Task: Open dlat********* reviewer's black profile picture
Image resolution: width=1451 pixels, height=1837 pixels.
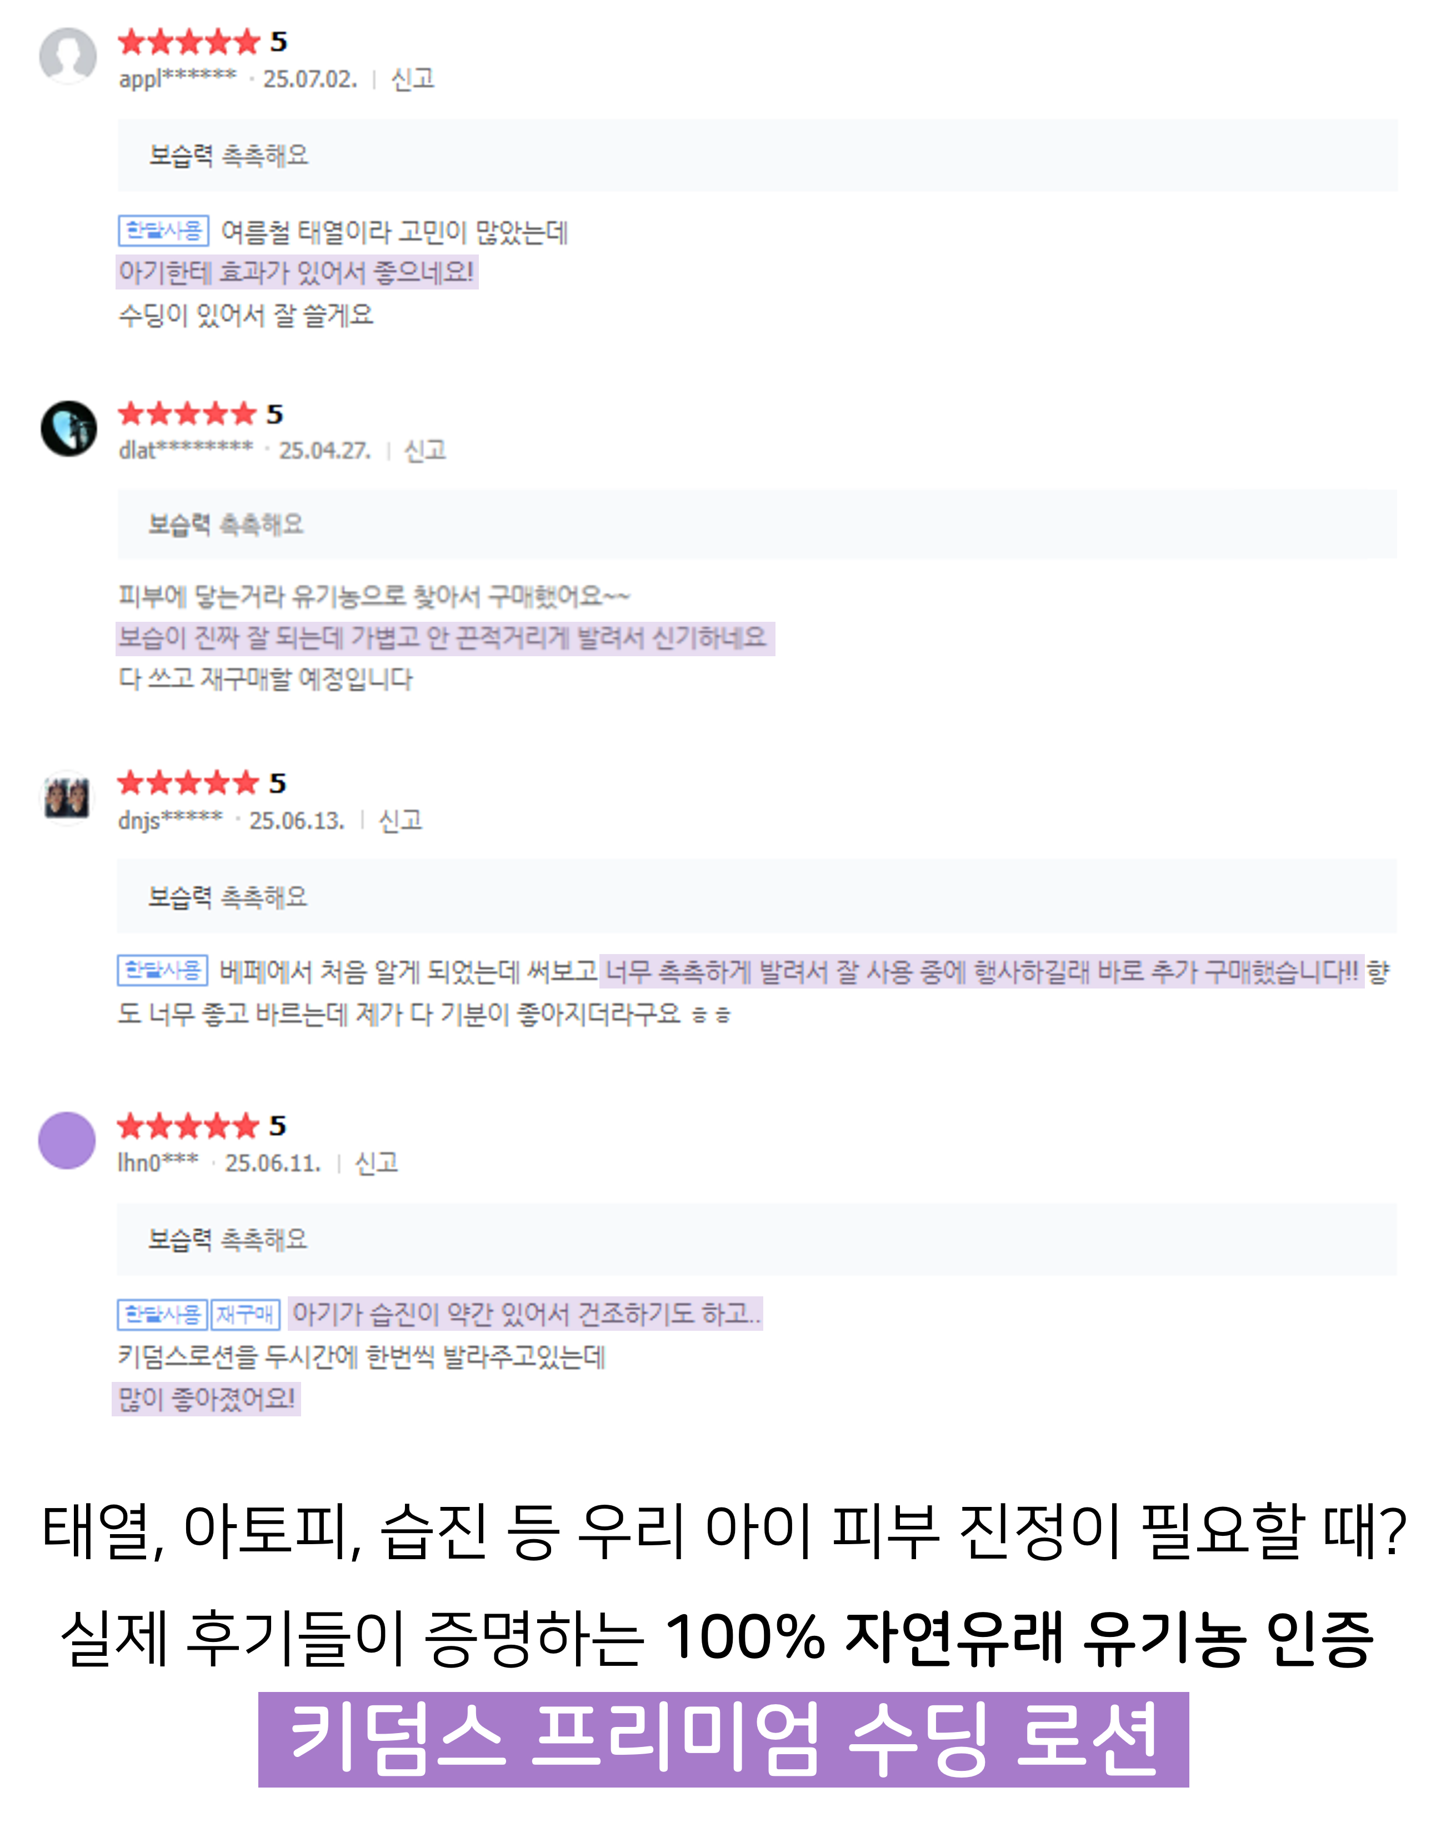Action: pyautogui.click(x=69, y=428)
